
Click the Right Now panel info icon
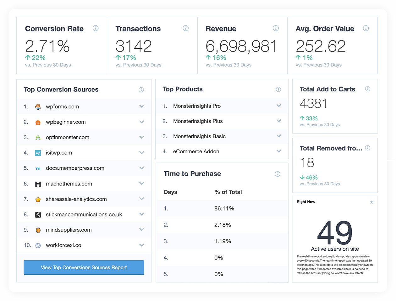pos(372,202)
